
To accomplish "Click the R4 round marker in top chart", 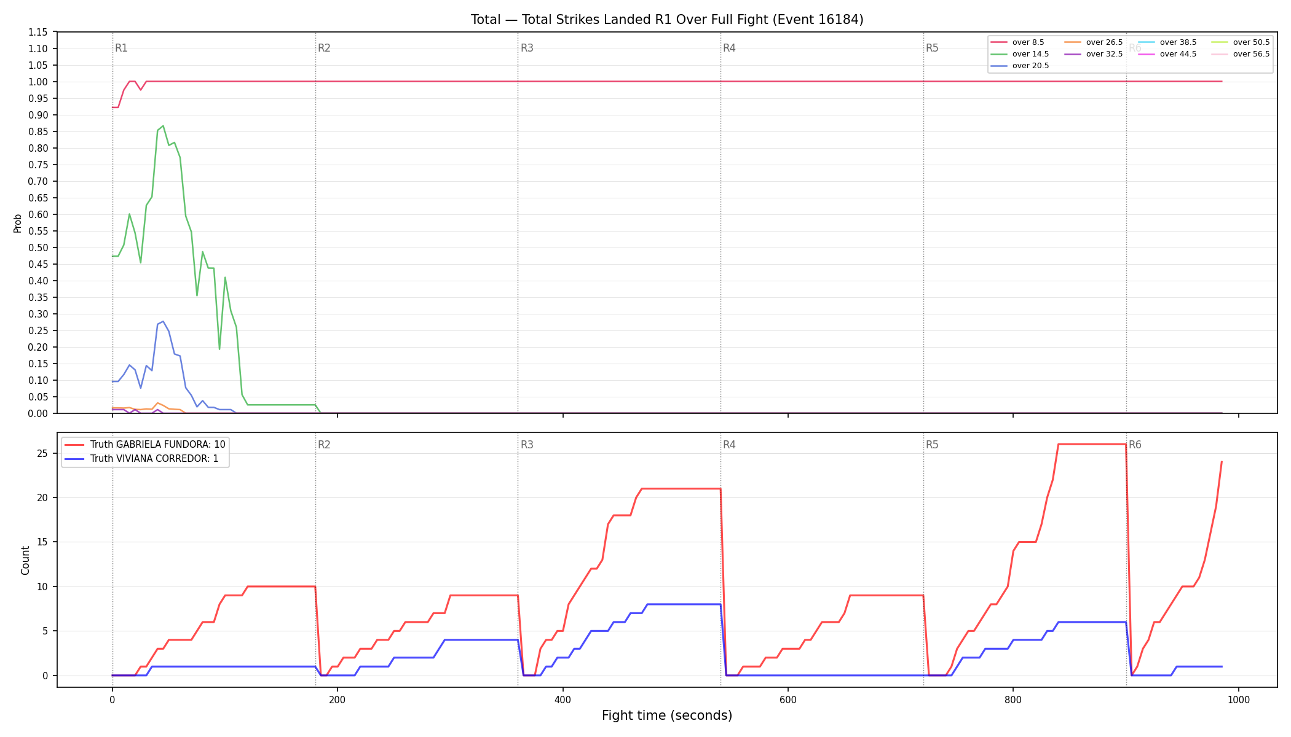I will coord(729,48).
